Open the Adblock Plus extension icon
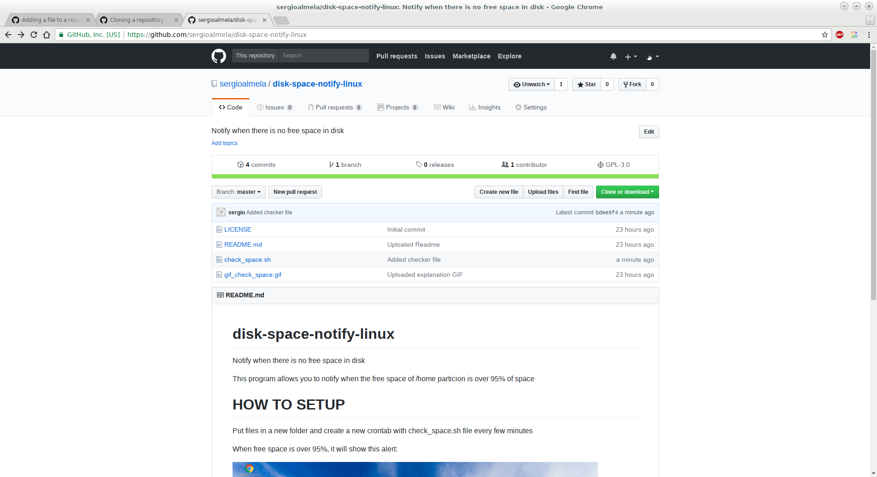 coord(840,35)
